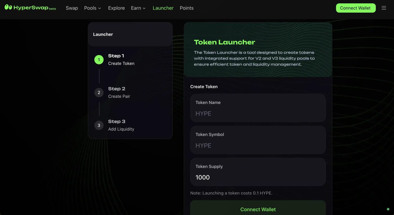
Task: Click the header Connect Wallet button
Action: click(x=355, y=8)
